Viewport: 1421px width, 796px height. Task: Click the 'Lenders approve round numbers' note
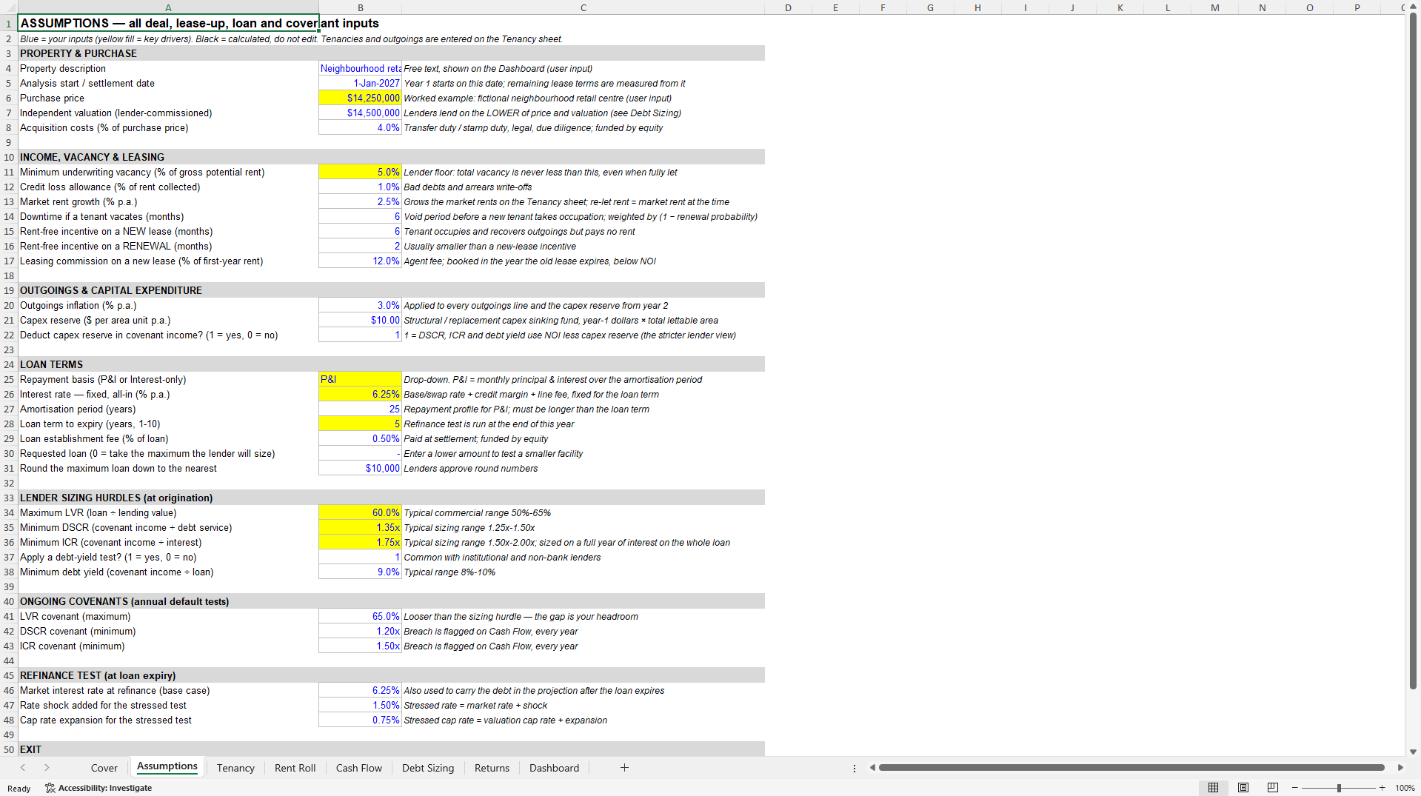470,468
